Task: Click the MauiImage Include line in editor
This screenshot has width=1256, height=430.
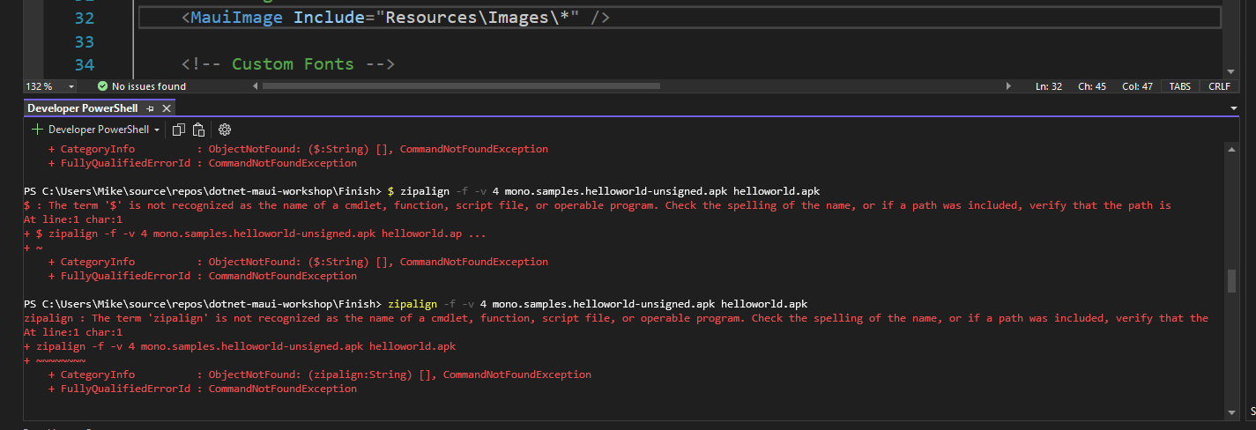Action: 396,18
